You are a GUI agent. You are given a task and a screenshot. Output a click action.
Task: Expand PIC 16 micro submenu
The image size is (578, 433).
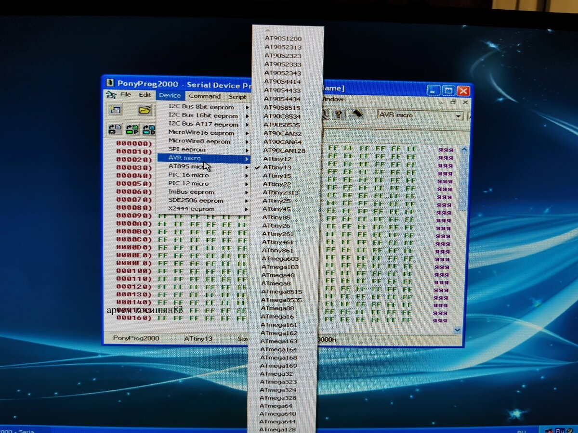tap(204, 175)
